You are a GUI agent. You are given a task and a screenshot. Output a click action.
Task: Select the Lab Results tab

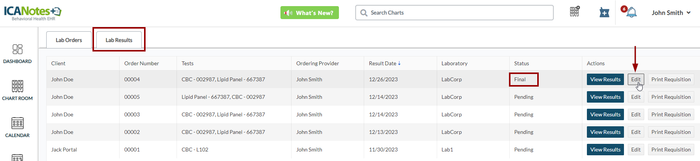tap(119, 40)
